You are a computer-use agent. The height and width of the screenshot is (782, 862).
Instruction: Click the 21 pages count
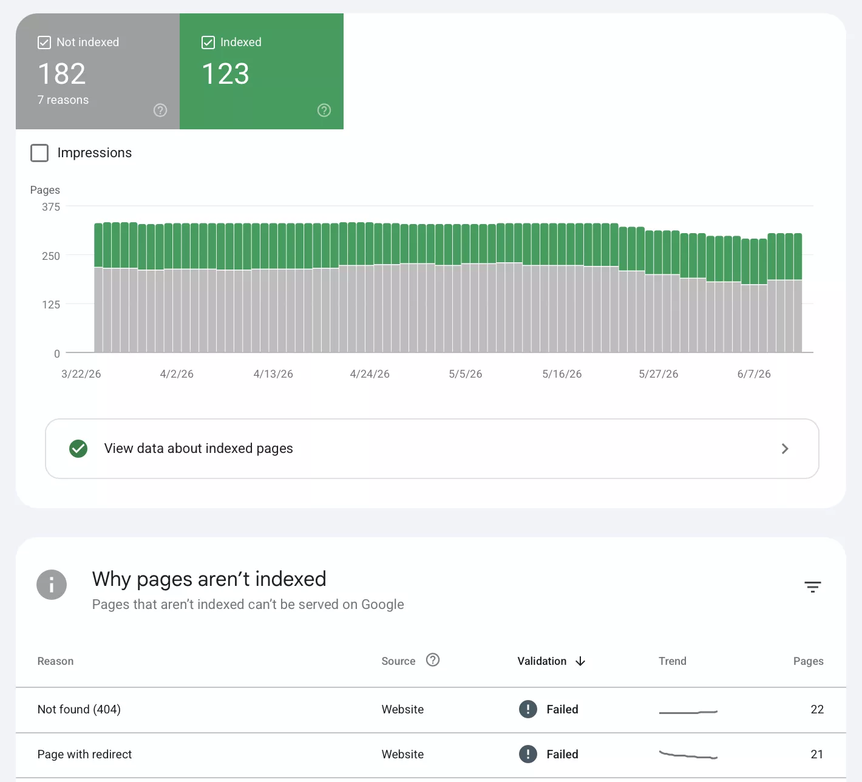point(817,755)
